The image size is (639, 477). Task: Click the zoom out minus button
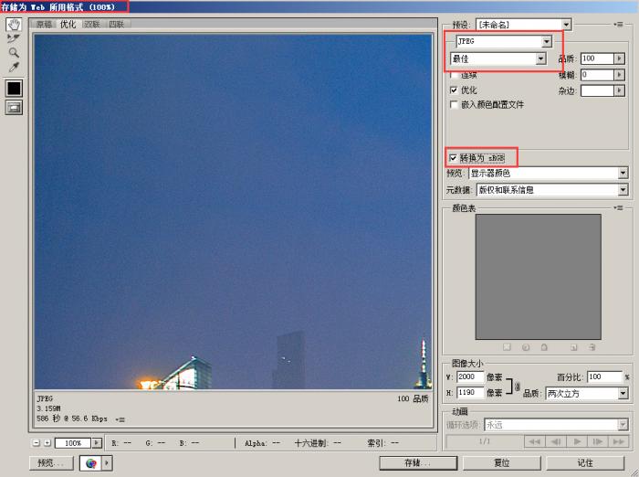tap(37, 442)
